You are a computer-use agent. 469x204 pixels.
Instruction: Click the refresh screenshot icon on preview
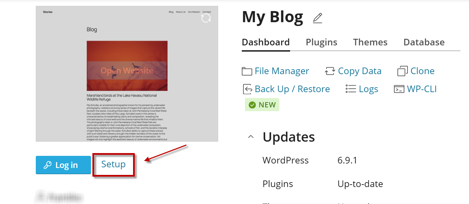pyautogui.click(x=206, y=18)
